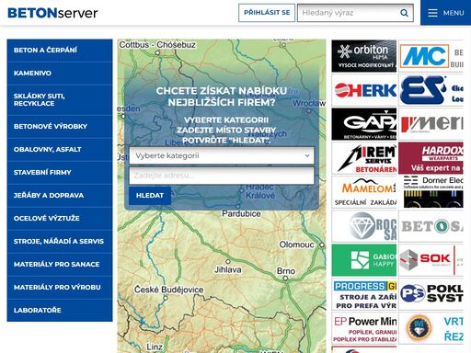Viewport: 471px width, 353px height.
Task: Click the PŘIHLÁSIT SE button
Action: (x=267, y=13)
